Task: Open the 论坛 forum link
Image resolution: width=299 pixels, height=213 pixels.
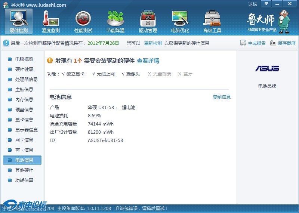Action: [253, 4]
